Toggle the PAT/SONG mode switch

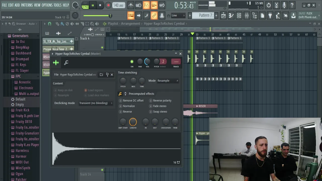click(x=85, y=5)
